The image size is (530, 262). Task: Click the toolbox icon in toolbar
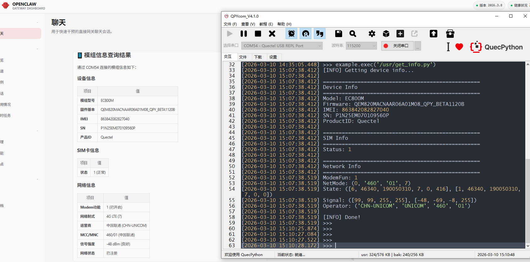[450, 34]
